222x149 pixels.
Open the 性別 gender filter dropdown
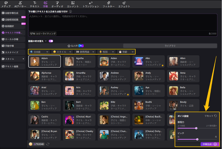coord(106,52)
